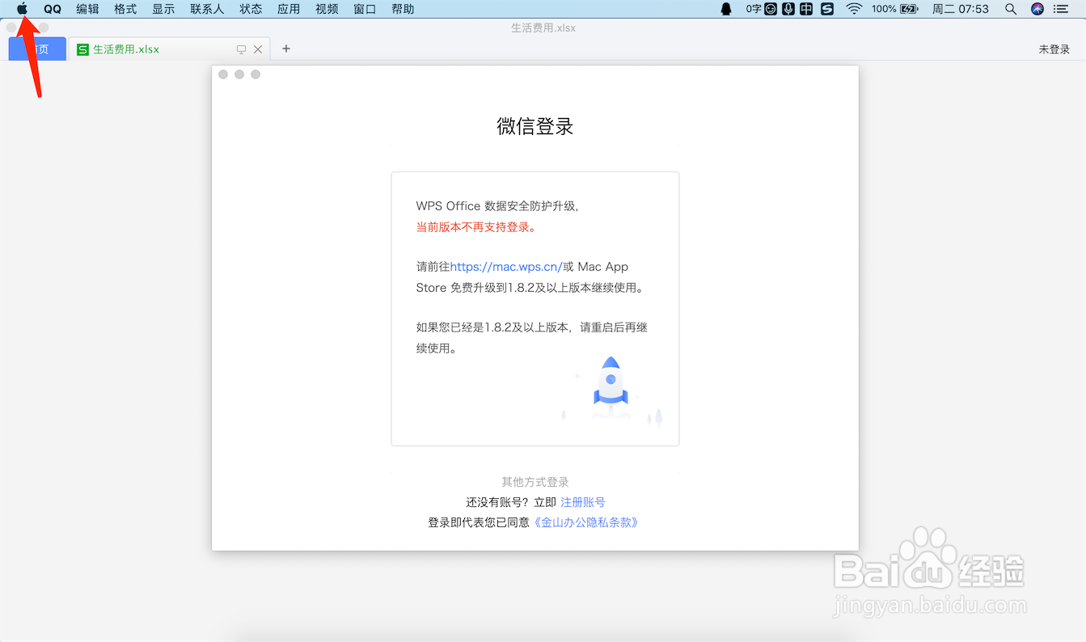This screenshot has width=1086, height=642.
Task: Click the 注册账号 link
Action: point(583,502)
